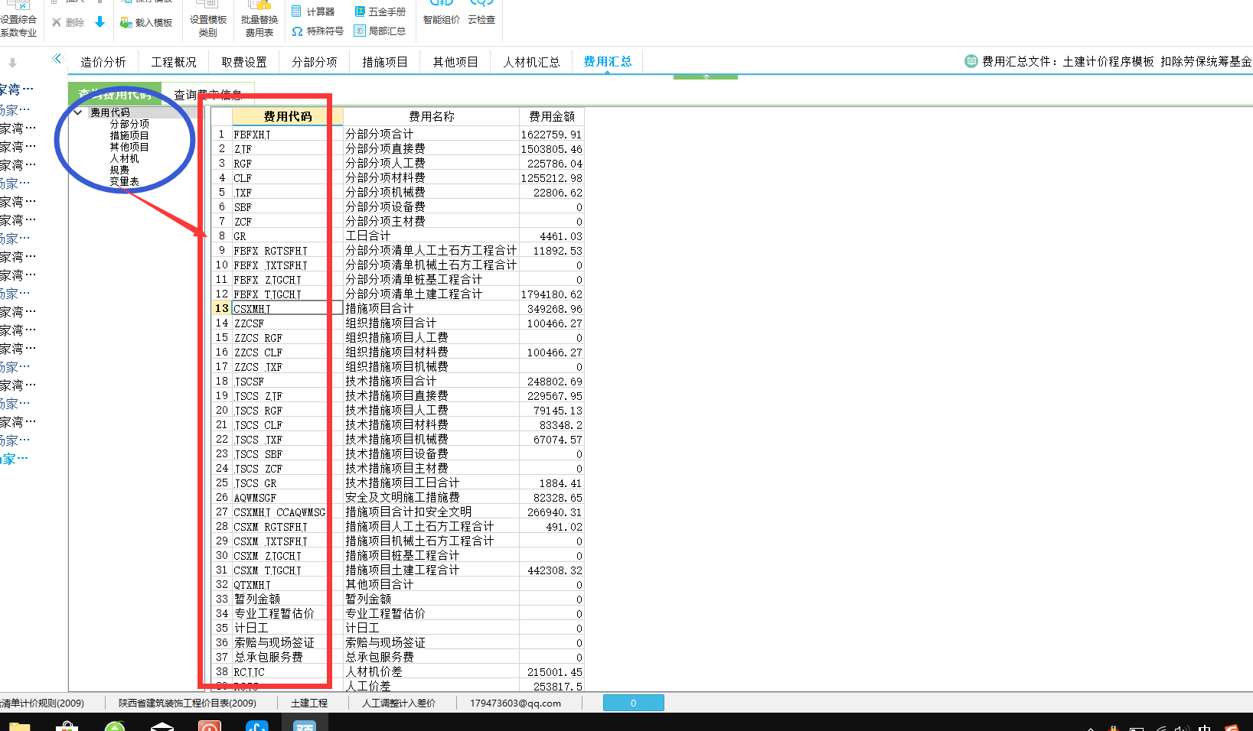Select the 费用汇总 tab
The width and height of the screenshot is (1253, 731).
pos(608,62)
